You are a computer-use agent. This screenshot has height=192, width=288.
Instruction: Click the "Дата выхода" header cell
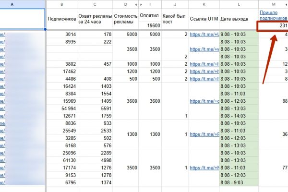click(x=239, y=19)
